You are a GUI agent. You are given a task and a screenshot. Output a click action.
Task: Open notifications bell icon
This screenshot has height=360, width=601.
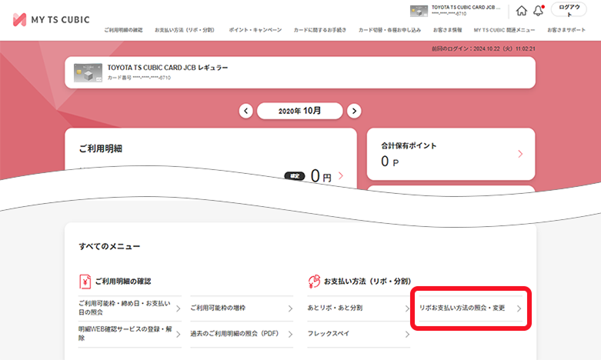pos(539,11)
